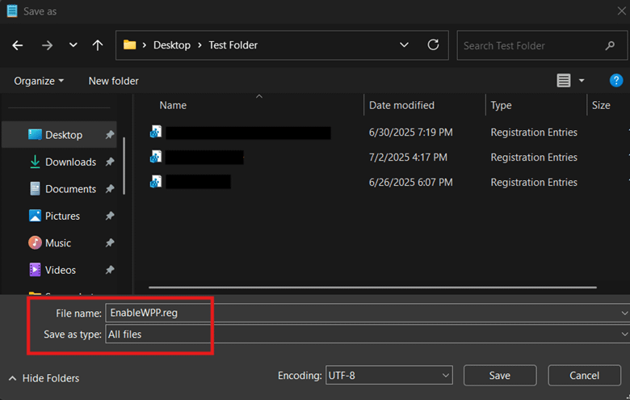Screen dimensions: 630x400
Task: Open Downloads in the sidebar
Action: (70, 162)
